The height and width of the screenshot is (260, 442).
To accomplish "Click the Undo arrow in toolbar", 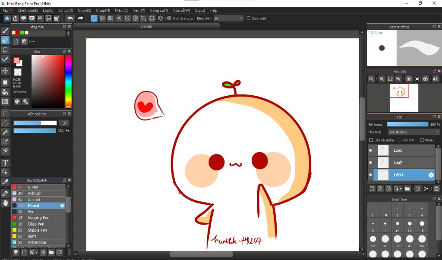I will coord(70,18).
